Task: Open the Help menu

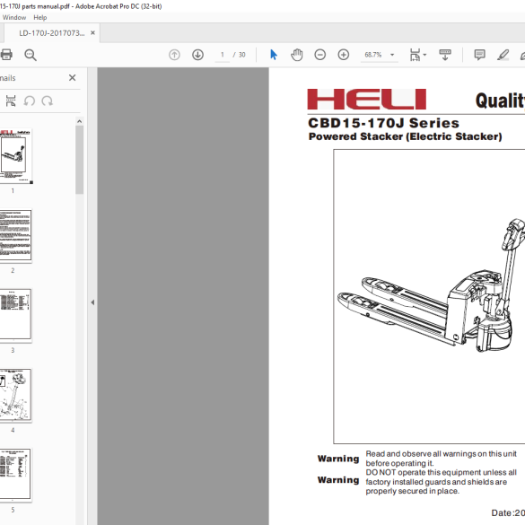Action: tap(40, 17)
